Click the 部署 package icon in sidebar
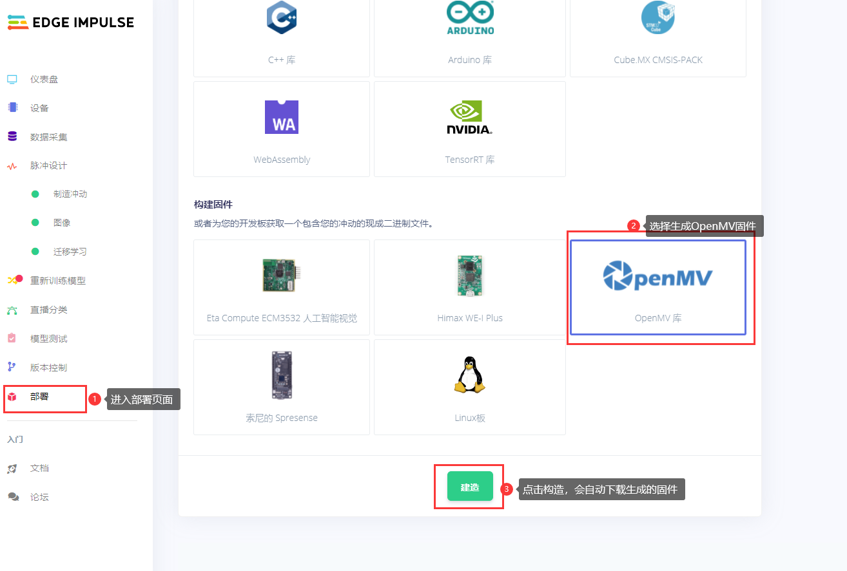The image size is (847, 571). pyautogui.click(x=12, y=397)
